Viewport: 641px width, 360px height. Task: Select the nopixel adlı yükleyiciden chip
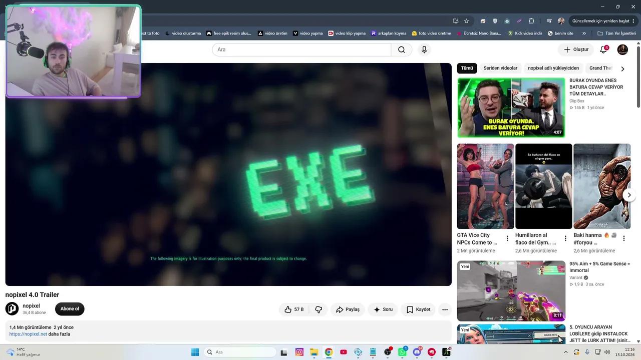(x=553, y=68)
